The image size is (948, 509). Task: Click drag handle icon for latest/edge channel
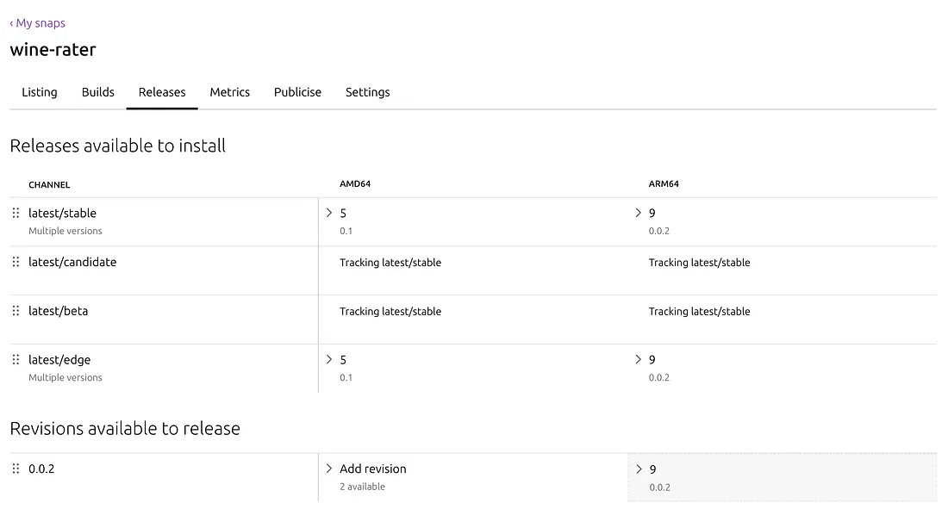16,360
